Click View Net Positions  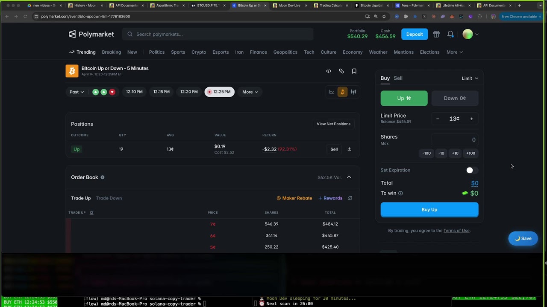click(x=333, y=124)
